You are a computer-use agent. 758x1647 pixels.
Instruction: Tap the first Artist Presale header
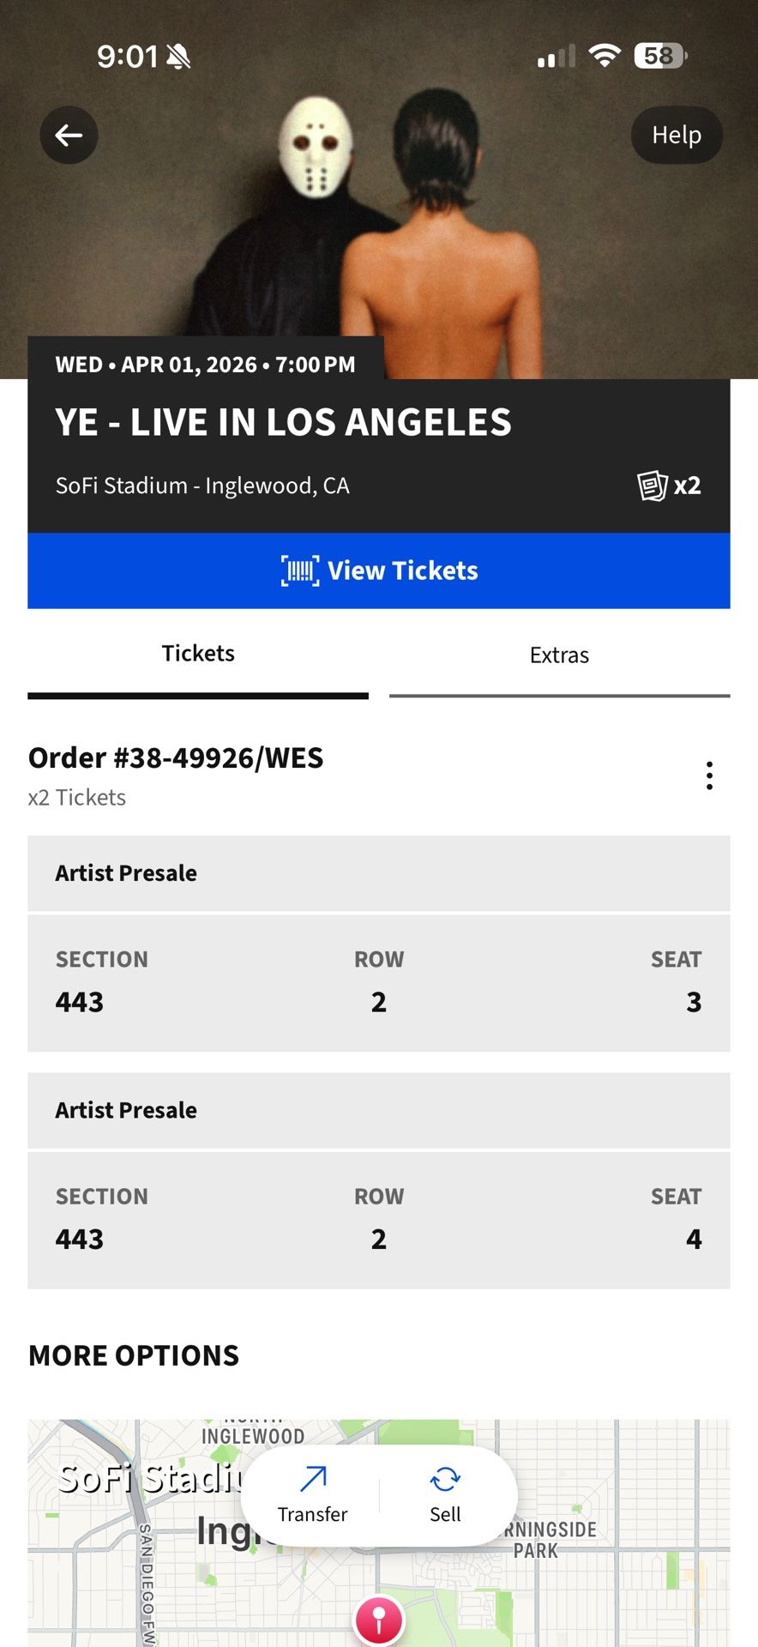379,873
